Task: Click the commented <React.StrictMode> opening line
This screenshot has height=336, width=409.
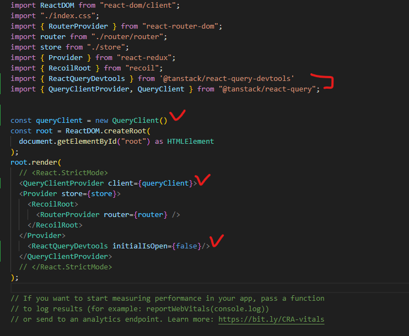Action: [x=63, y=173]
